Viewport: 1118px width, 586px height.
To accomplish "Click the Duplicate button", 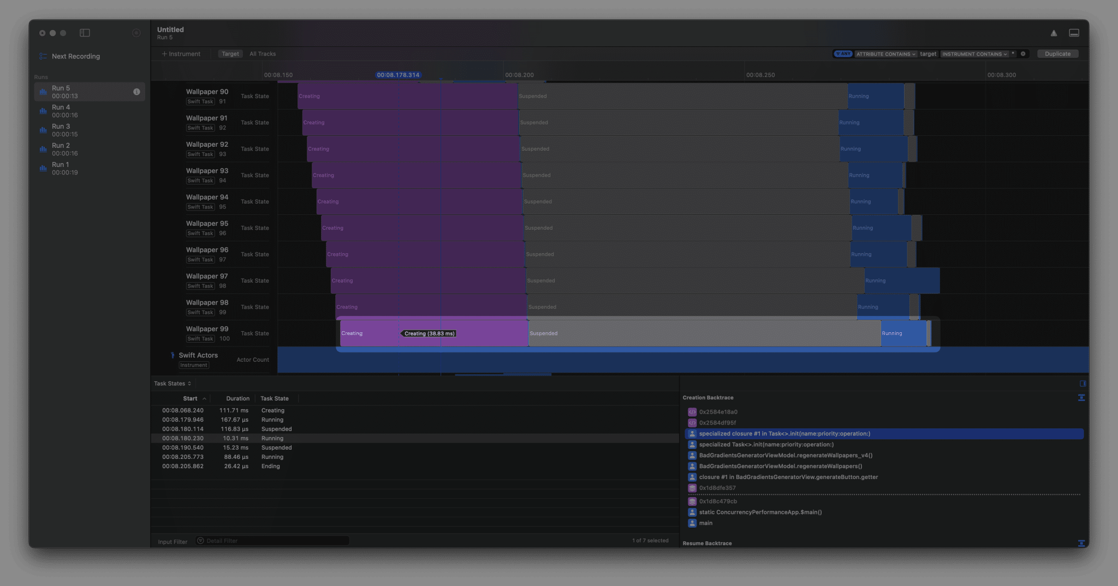I will [x=1057, y=54].
